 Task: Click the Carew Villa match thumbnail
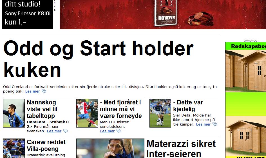pyautogui.click(x=14, y=148)
